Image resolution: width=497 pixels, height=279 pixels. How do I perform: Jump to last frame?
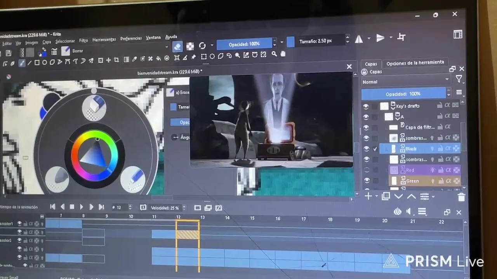coord(101,207)
